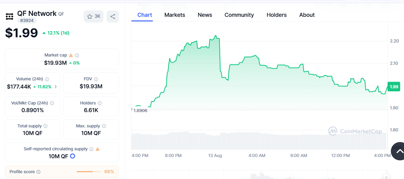Click the QF Network coin name
The width and height of the screenshot is (404, 179).
tap(37, 13)
